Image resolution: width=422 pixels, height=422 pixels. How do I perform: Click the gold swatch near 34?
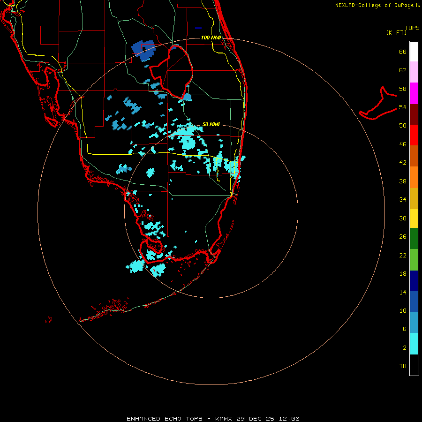point(414,198)
